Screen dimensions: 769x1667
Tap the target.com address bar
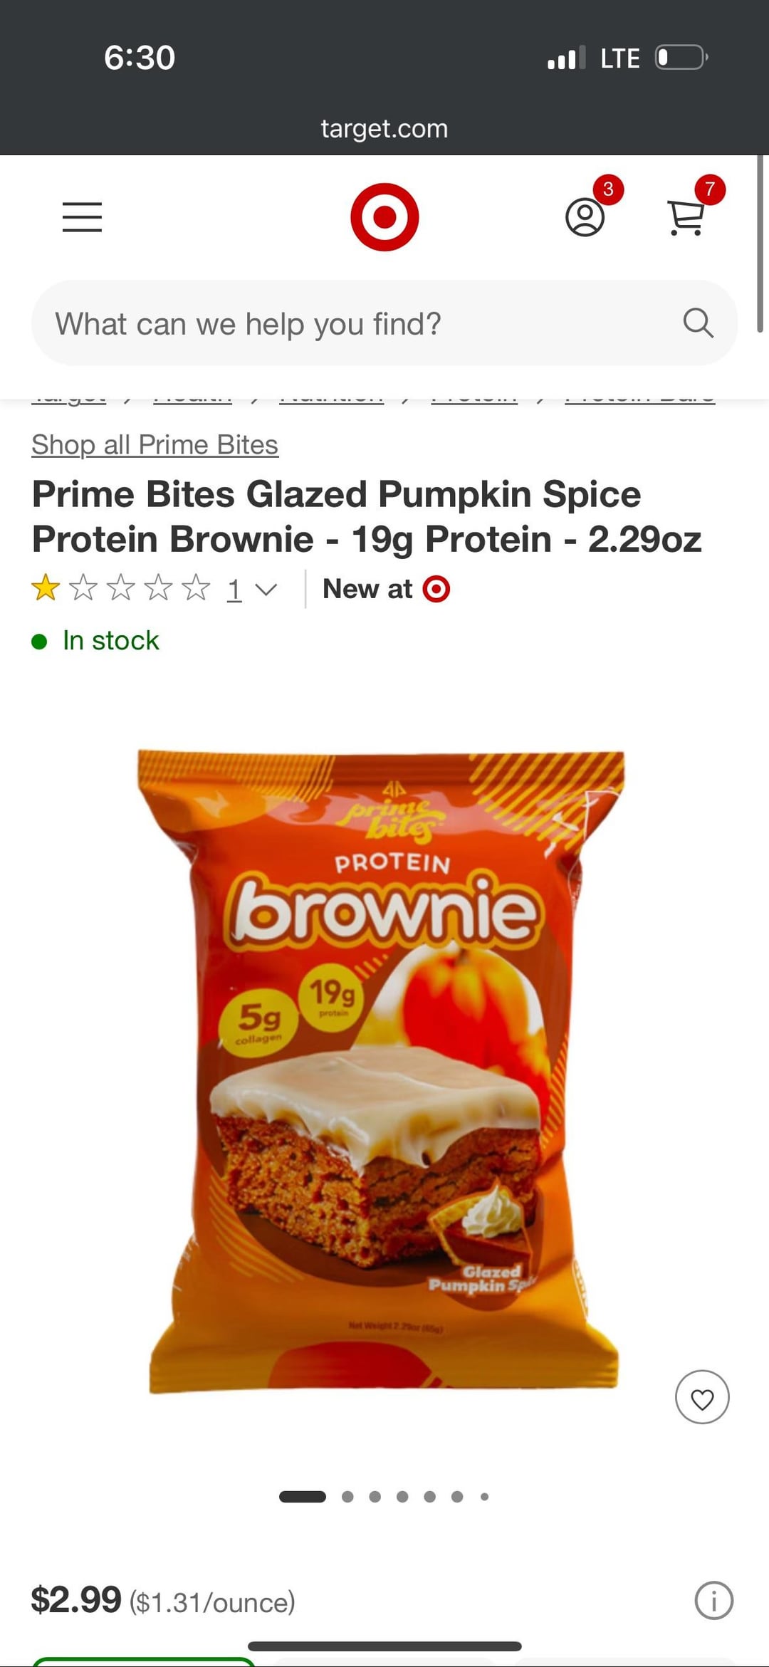click(384, 129)
